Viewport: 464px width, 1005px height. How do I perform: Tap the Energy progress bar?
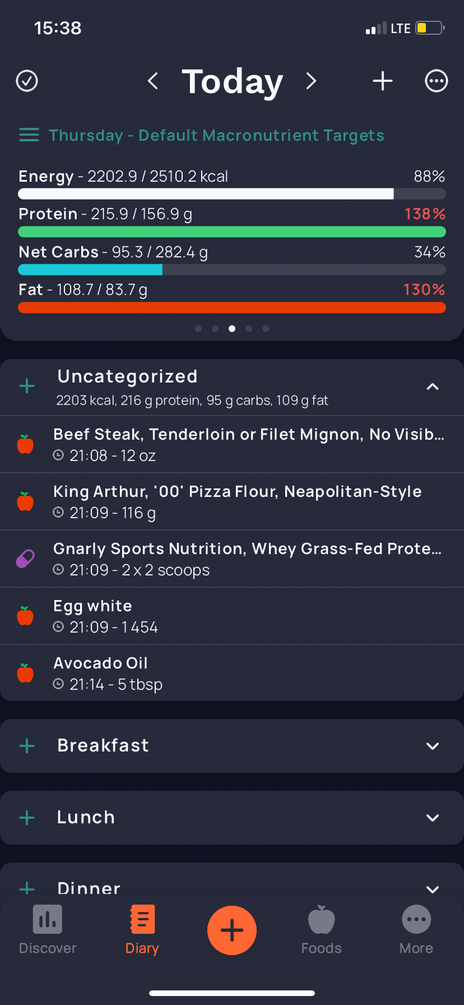click(232, 194)
